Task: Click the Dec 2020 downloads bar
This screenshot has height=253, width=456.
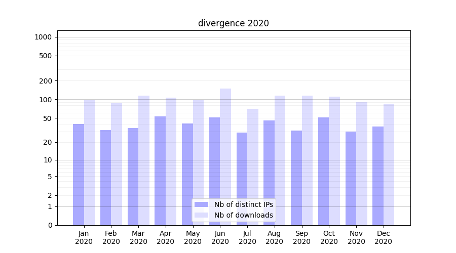Action: 389,164
